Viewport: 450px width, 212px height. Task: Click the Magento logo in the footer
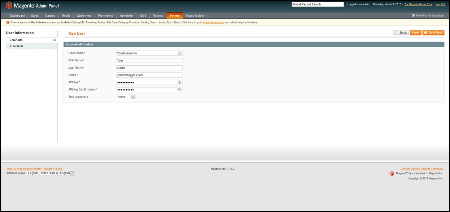[392, 173]
